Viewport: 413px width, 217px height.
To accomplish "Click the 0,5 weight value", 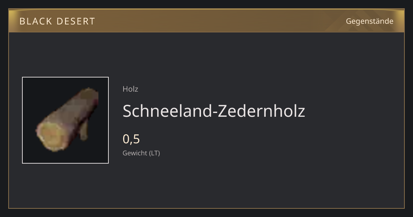I will 131,139.
